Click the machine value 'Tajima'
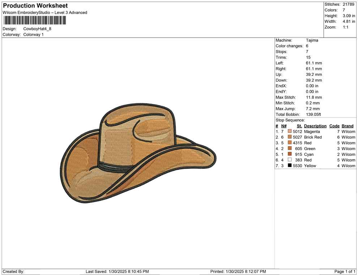This screenshot has width=358, height=275. pyautogui.click(x=312, y=40)
